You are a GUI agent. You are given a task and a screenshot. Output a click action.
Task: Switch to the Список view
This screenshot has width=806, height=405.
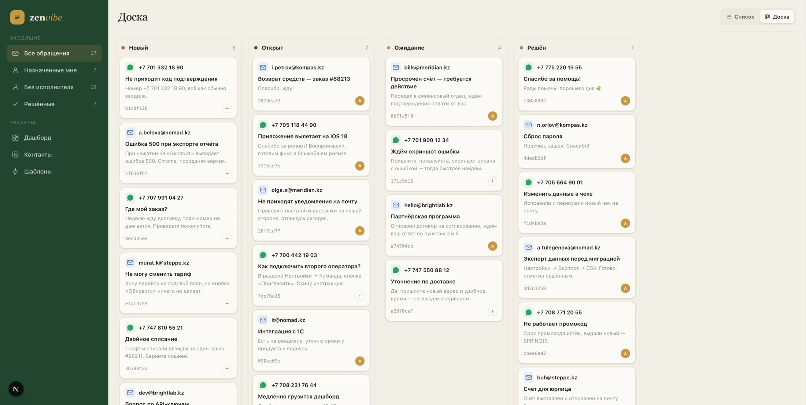[740, 17]
